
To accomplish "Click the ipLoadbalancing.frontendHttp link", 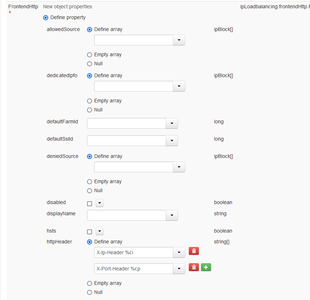I will coord(274,6).
